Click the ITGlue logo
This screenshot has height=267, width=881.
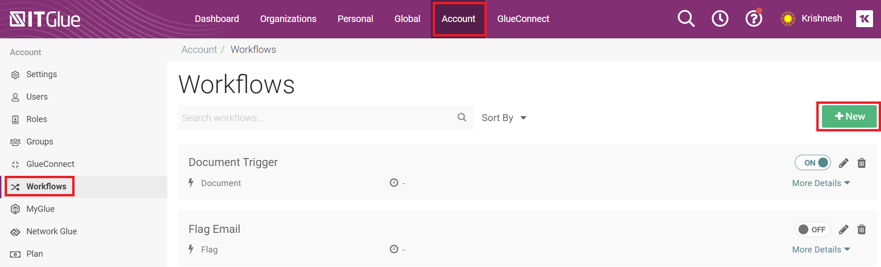tap(45, 19)
